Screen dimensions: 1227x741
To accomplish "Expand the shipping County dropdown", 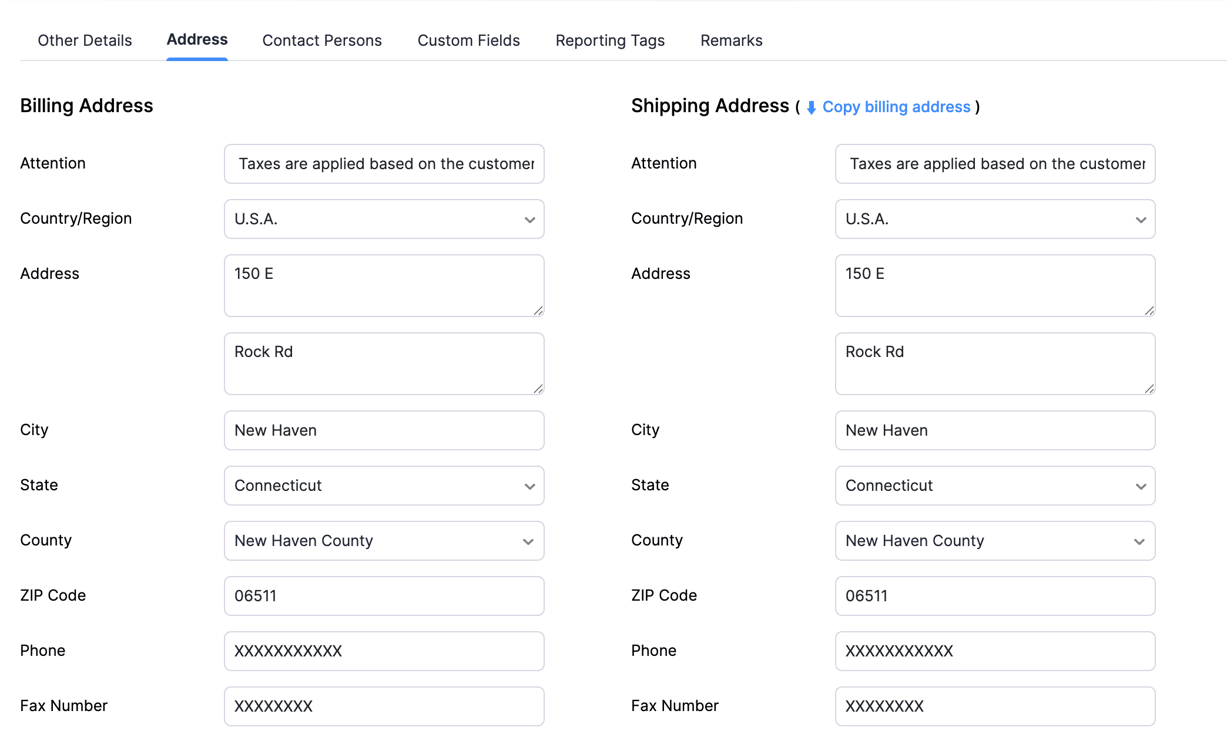I will tap(994, 541).
